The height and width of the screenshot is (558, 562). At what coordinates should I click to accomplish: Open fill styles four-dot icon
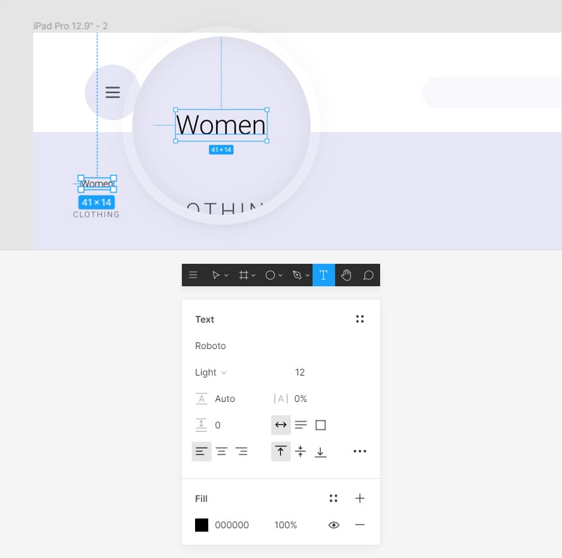coord(333,498)
